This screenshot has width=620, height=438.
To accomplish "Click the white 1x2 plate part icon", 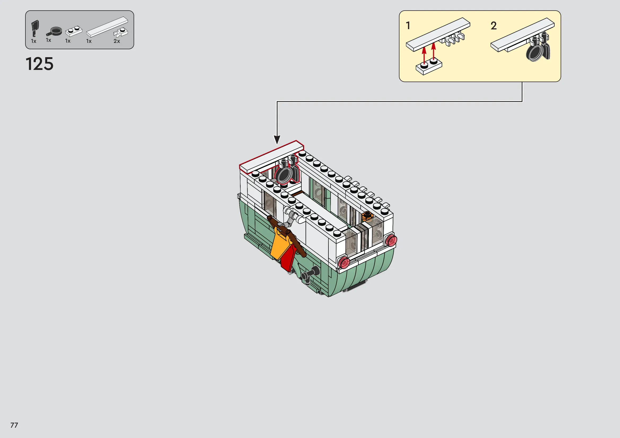I will click(x=73, y=31).
